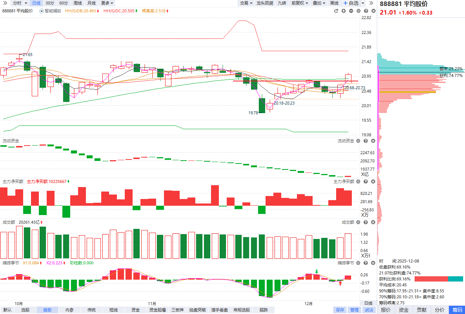Image resolution: width=465 pixels, height=314 pixels.
Task: Select the 分价 tab in right panel
Action: click(x=440, y=310)
